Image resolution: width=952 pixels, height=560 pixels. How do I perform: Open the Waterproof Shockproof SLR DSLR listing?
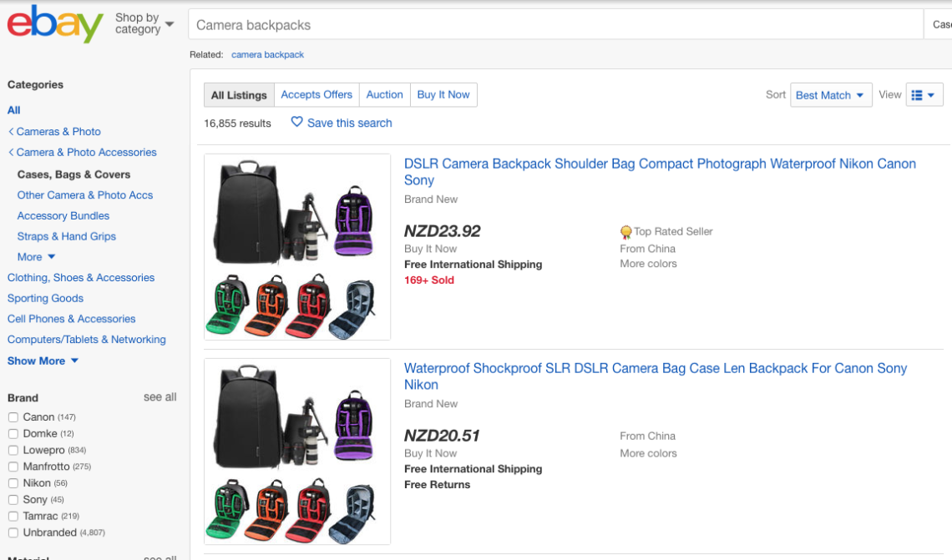[x=656, y=376]
